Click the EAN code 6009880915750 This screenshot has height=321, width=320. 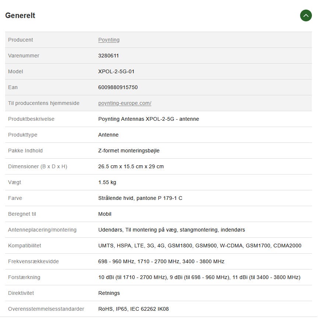118,87
